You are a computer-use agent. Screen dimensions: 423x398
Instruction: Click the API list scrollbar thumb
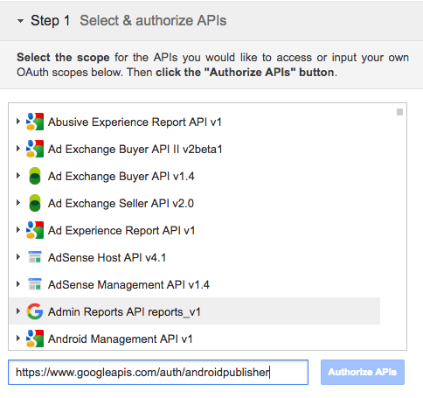pos(399,112)
